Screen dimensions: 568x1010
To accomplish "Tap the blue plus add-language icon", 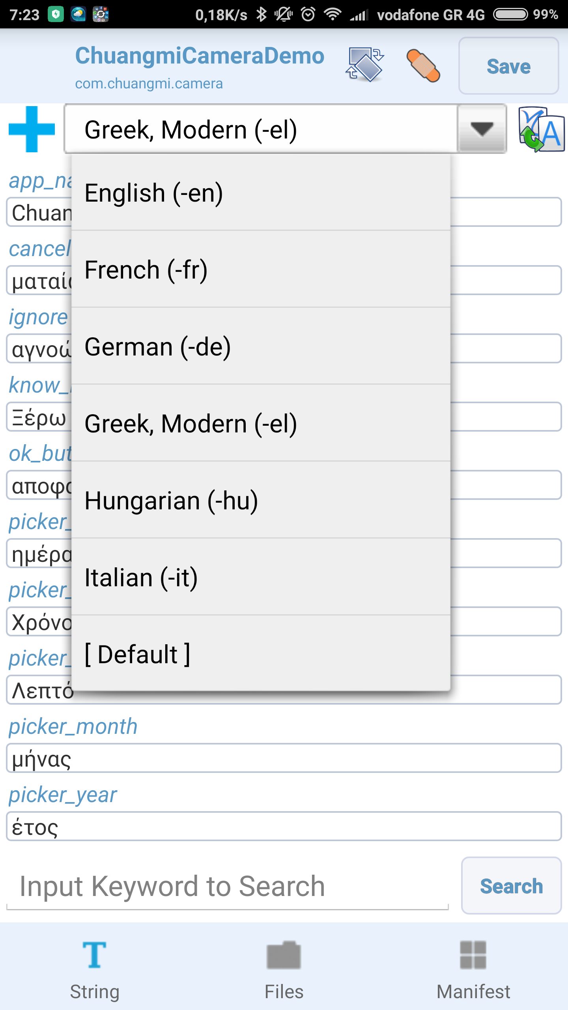I will coord(32,129).
